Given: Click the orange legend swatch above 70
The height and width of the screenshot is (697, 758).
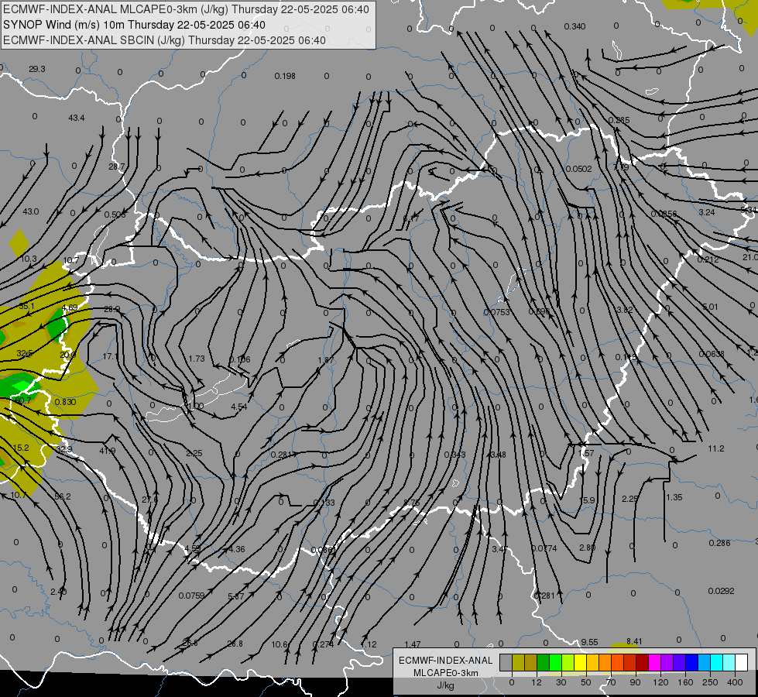Looking at the screenshot, I should [x=605, y=663].
